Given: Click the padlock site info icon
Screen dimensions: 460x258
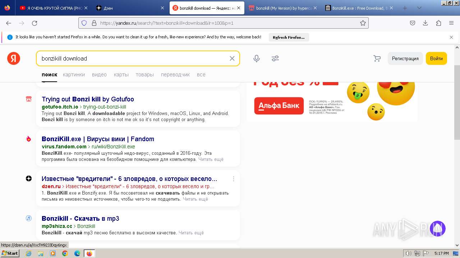Looking at the screenshot, I should 94,23.
